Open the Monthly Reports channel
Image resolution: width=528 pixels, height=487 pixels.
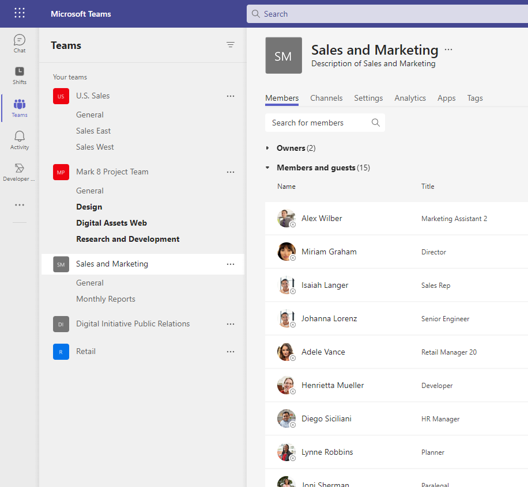pos(105,299)
